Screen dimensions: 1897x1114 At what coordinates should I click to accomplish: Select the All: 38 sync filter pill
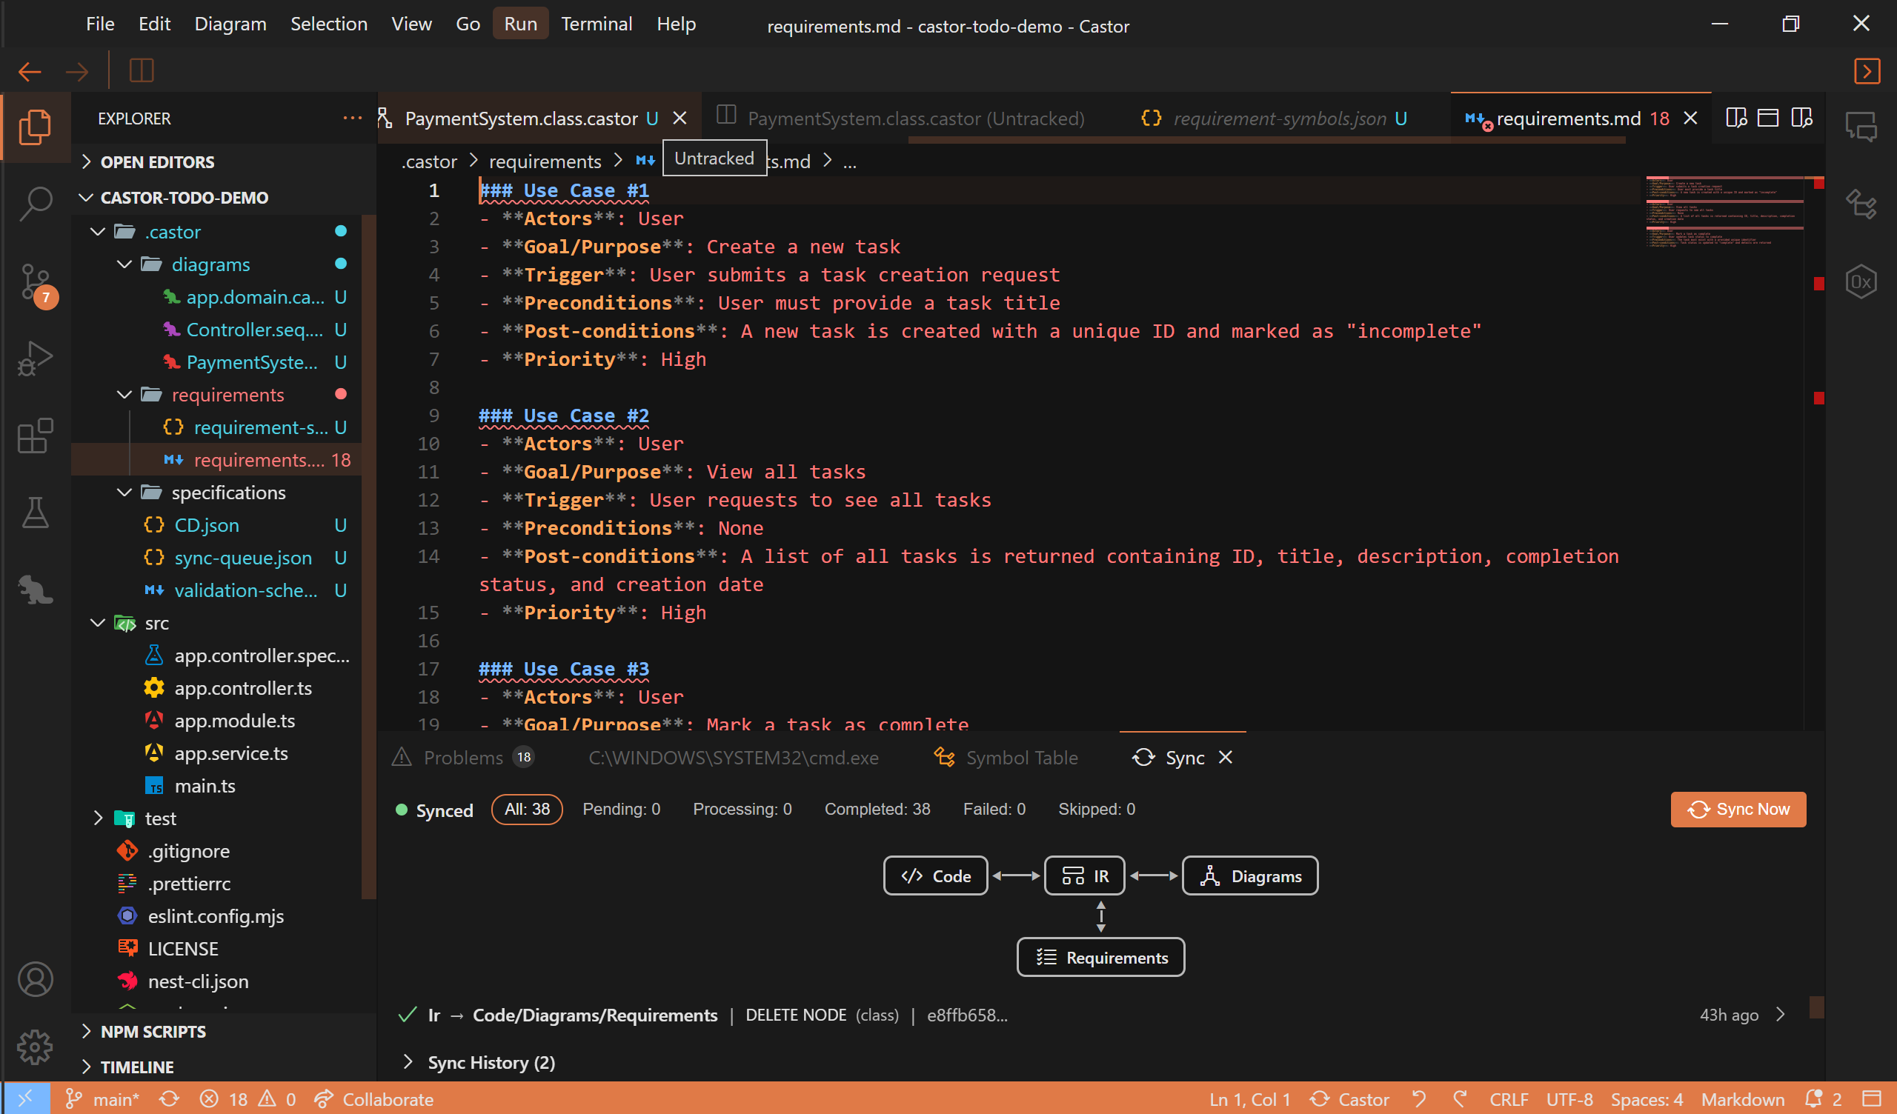coord(526,809)
